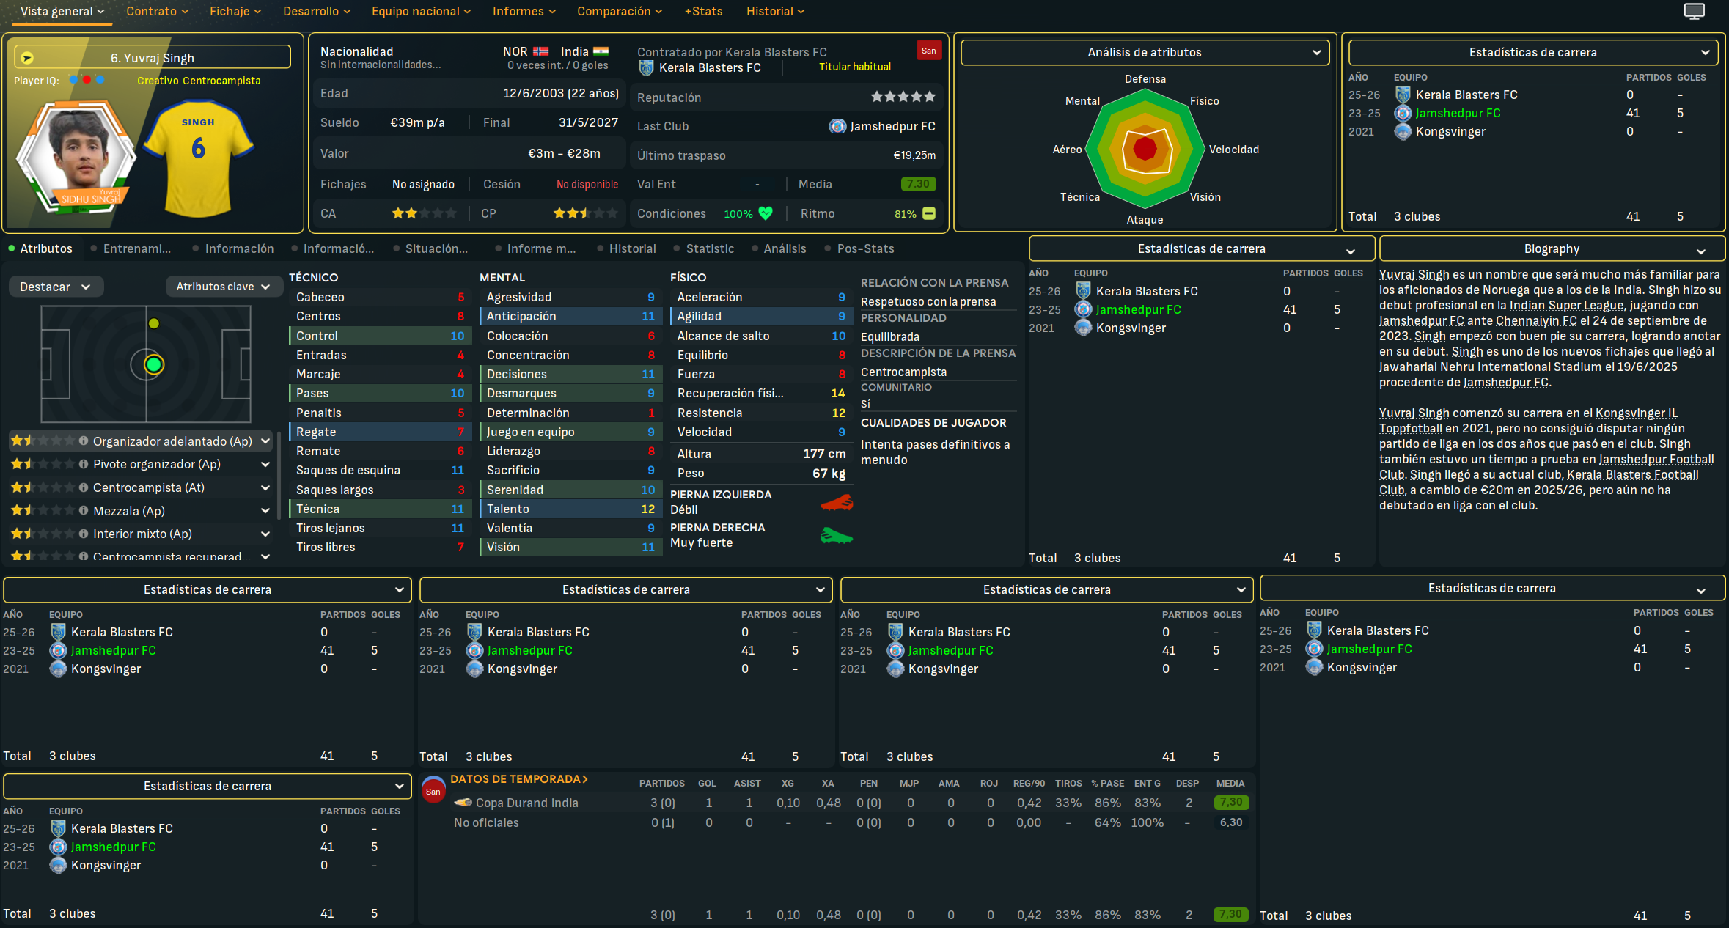
Task: Open the Vista general menu
Action: [62, 12]
